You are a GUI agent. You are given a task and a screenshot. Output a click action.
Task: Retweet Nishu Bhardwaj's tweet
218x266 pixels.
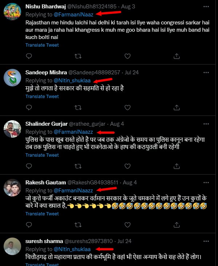[78, 56]
